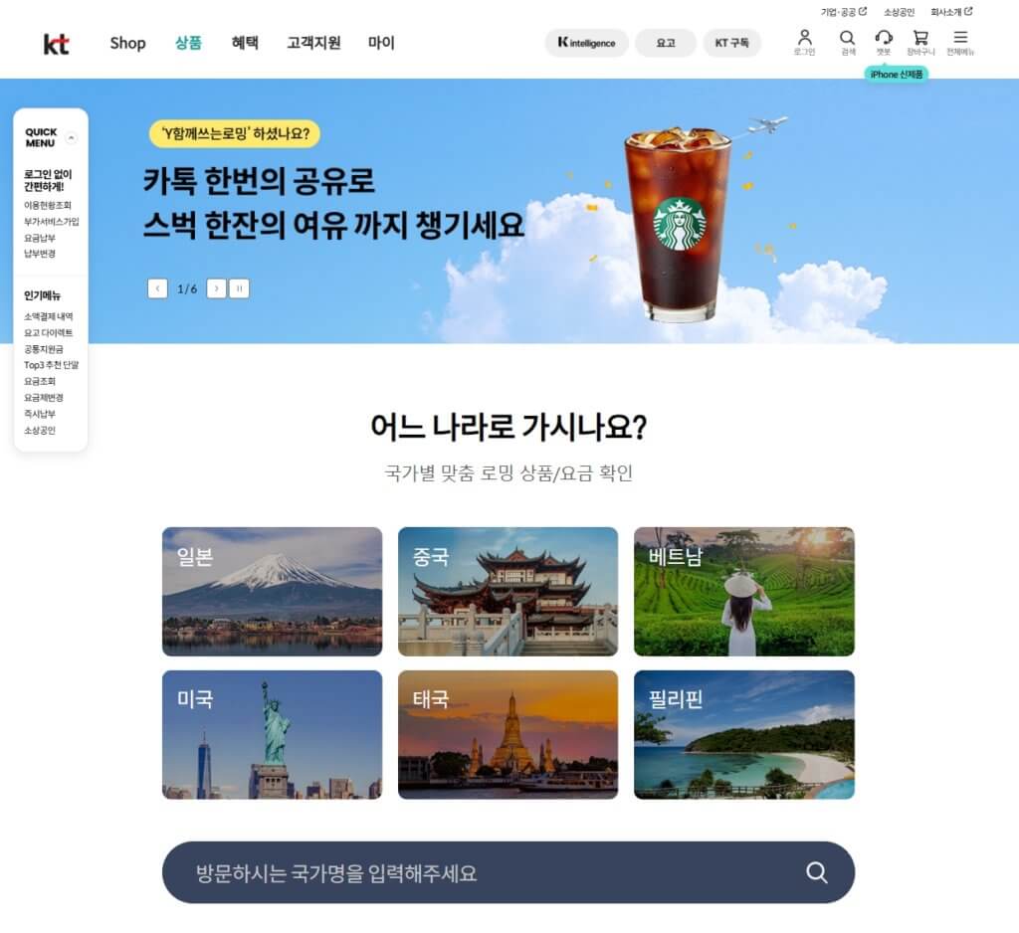1019x933 pixels.
Task: Open the 요금조회 quick menu link
Action: click(x=40, y=381)
